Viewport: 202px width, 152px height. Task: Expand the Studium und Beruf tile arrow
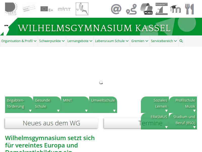[194, 127]
